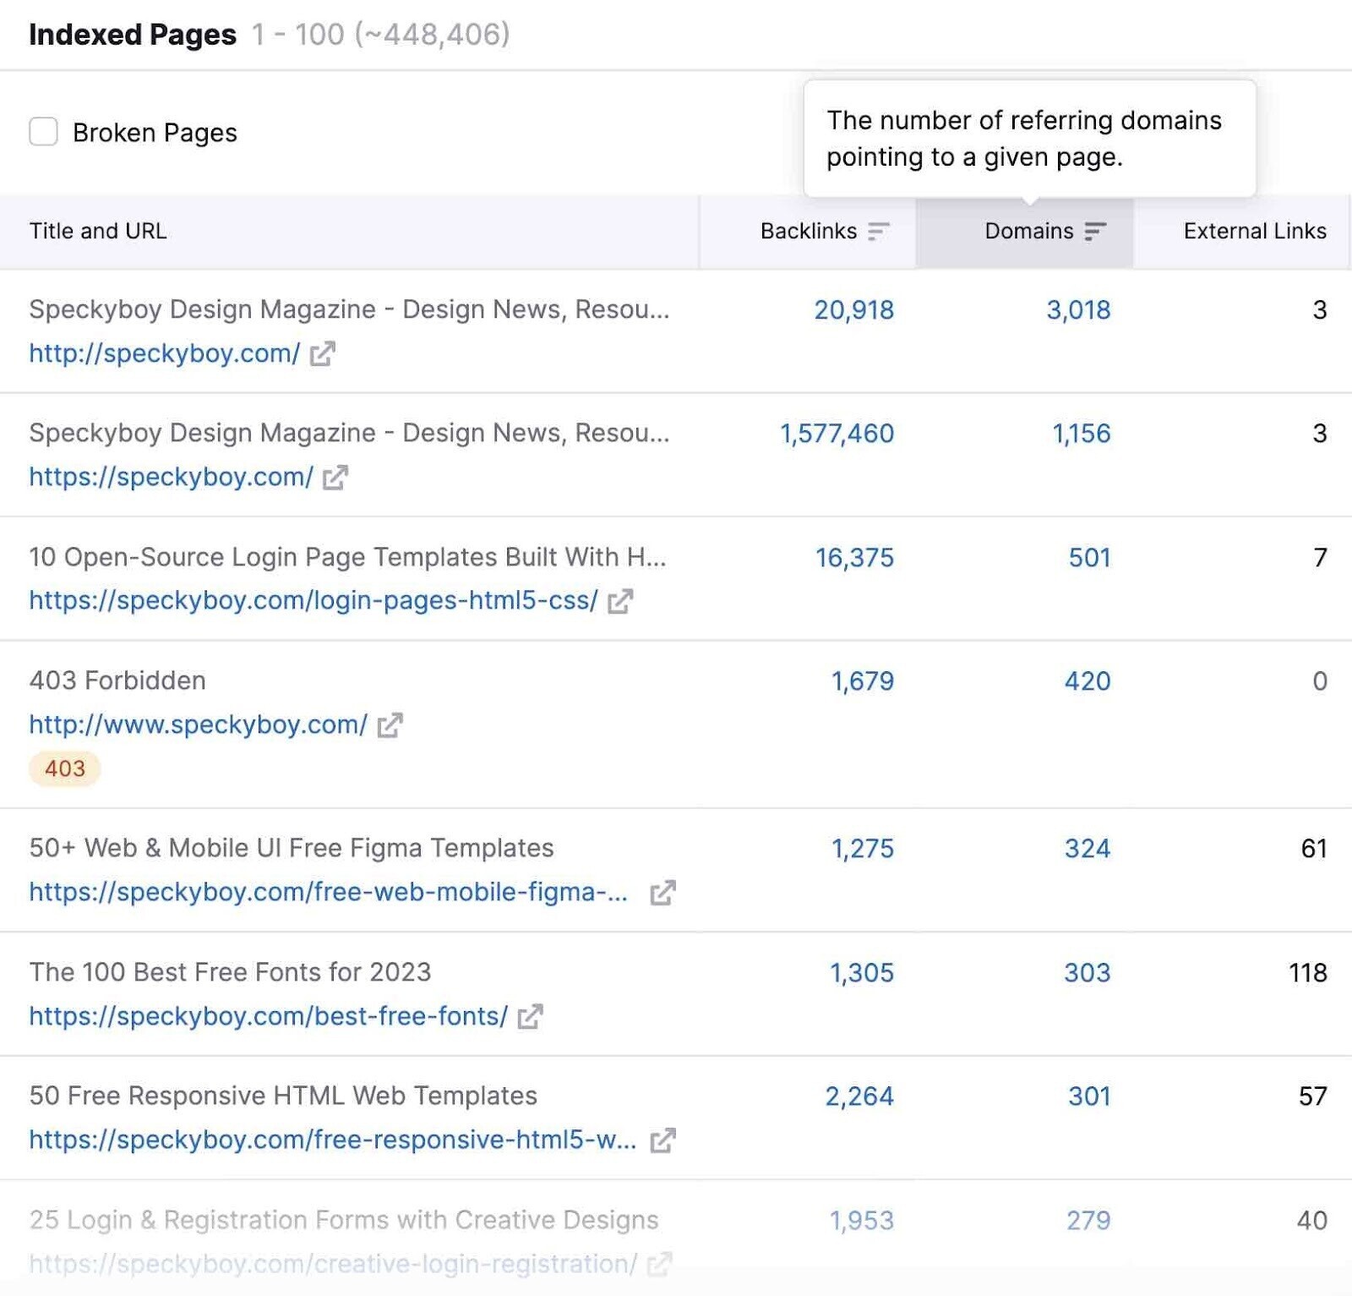Viewport: 1352px width, 1296px height.
Task: Click external links value 40
Action: click(x=1312, y=1221)
